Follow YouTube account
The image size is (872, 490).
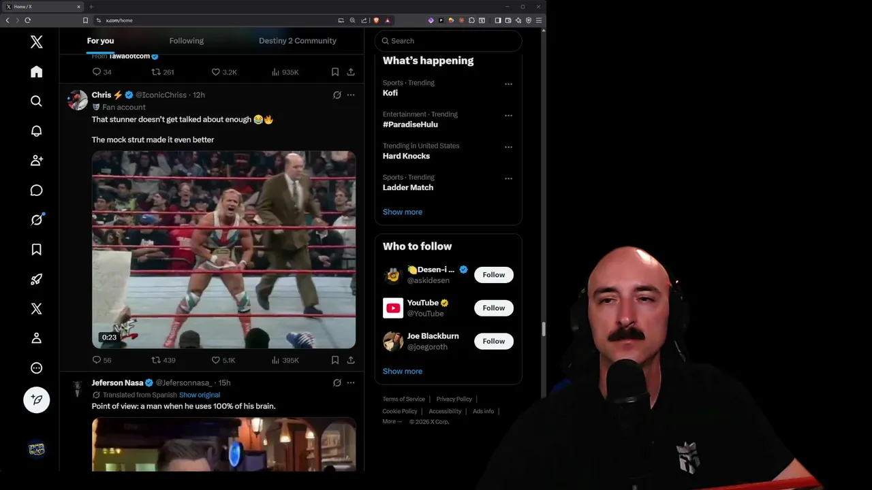[494, 308]
